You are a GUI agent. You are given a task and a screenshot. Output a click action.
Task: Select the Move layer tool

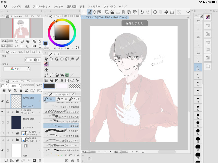point(62,59)
